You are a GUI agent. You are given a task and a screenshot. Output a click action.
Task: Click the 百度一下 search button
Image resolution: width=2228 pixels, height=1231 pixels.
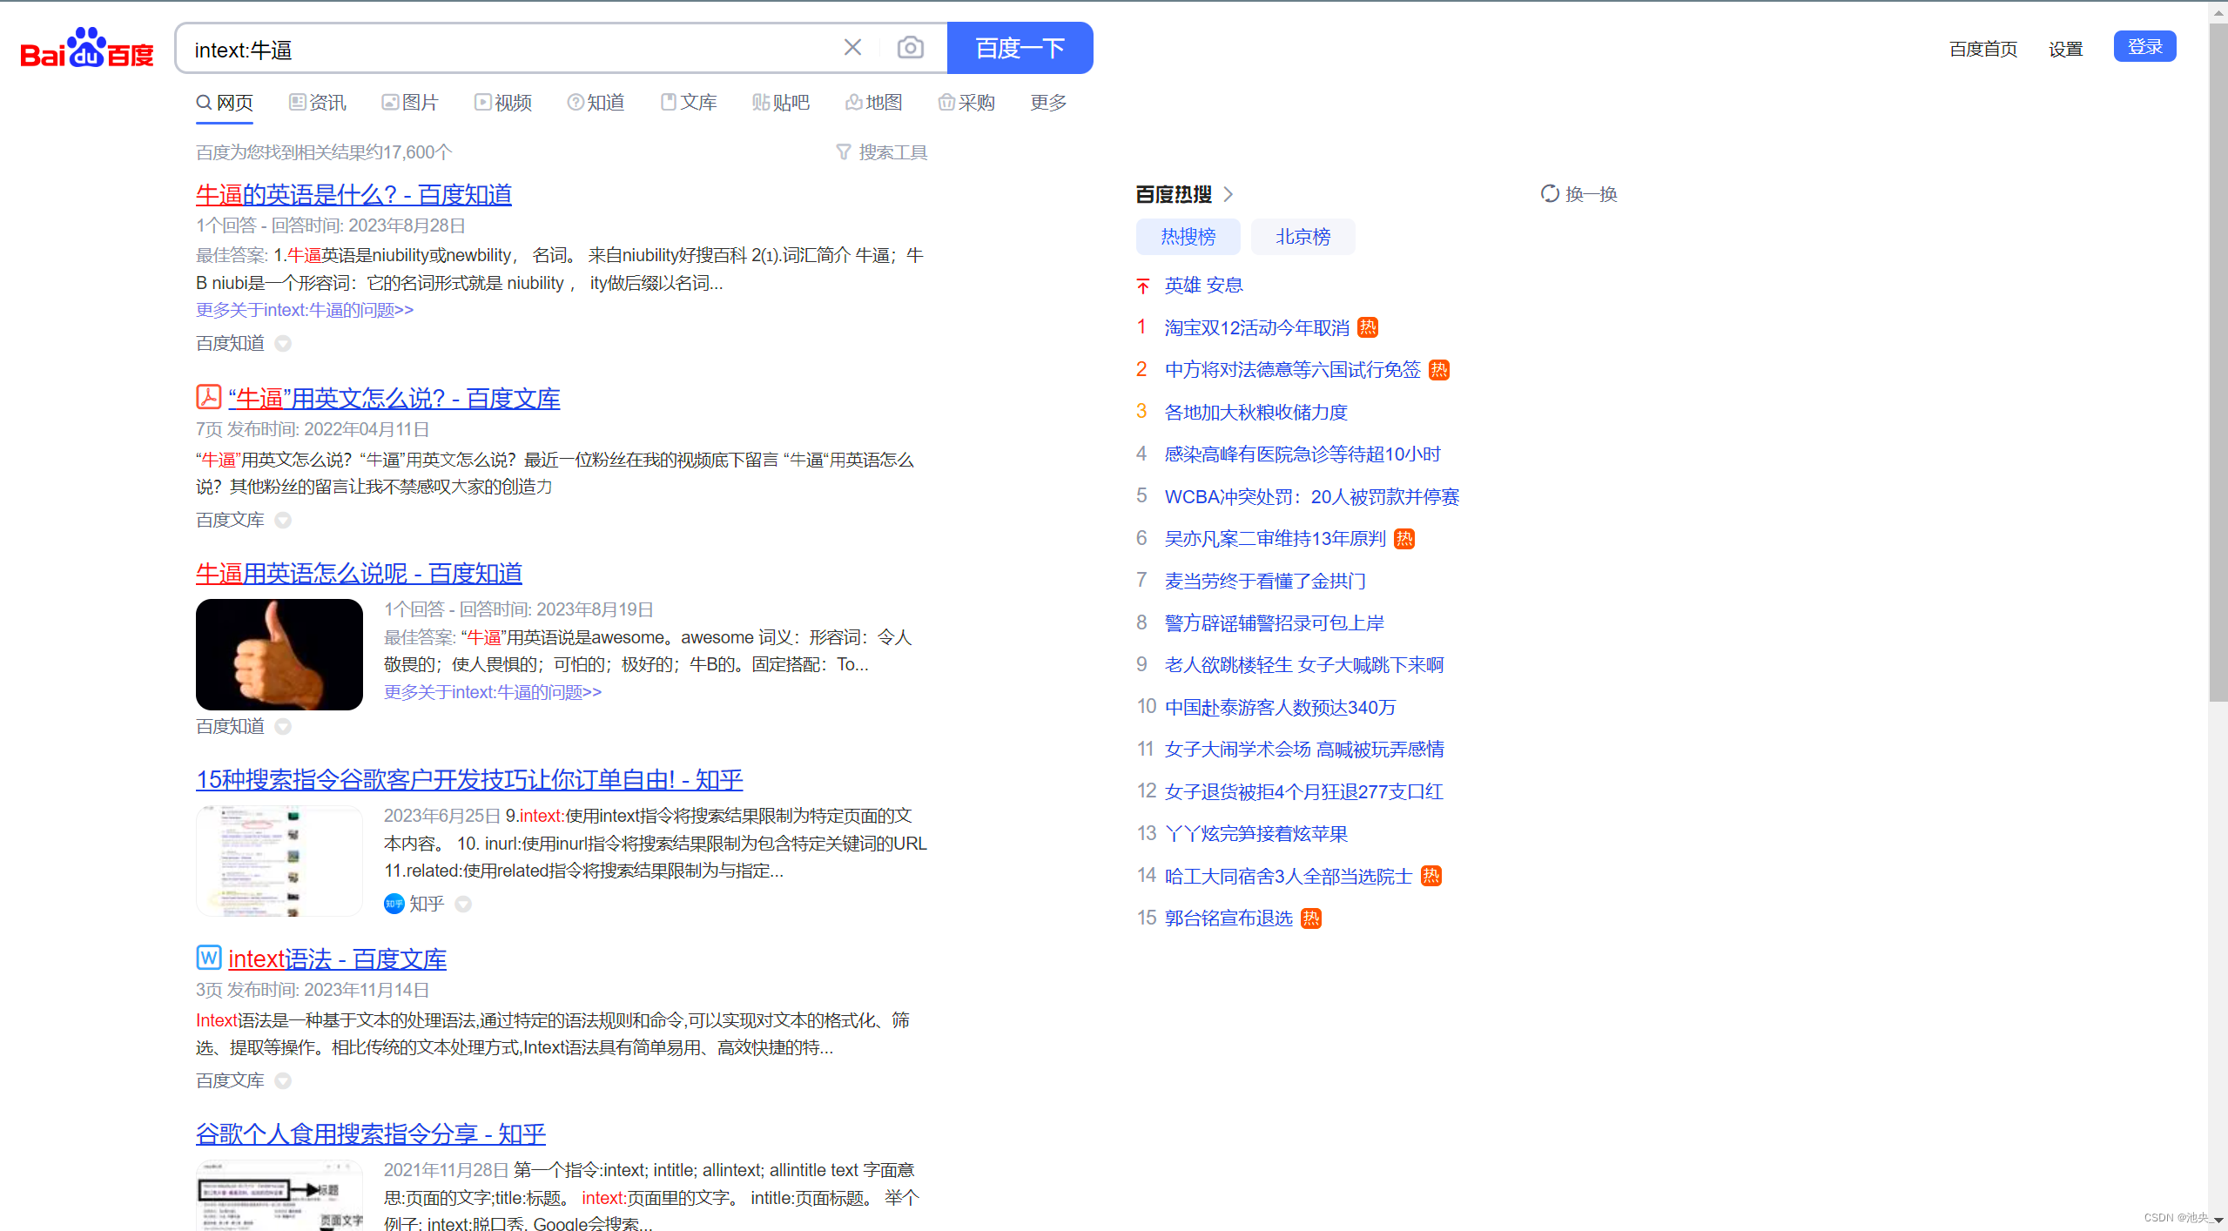(1020, 48)
